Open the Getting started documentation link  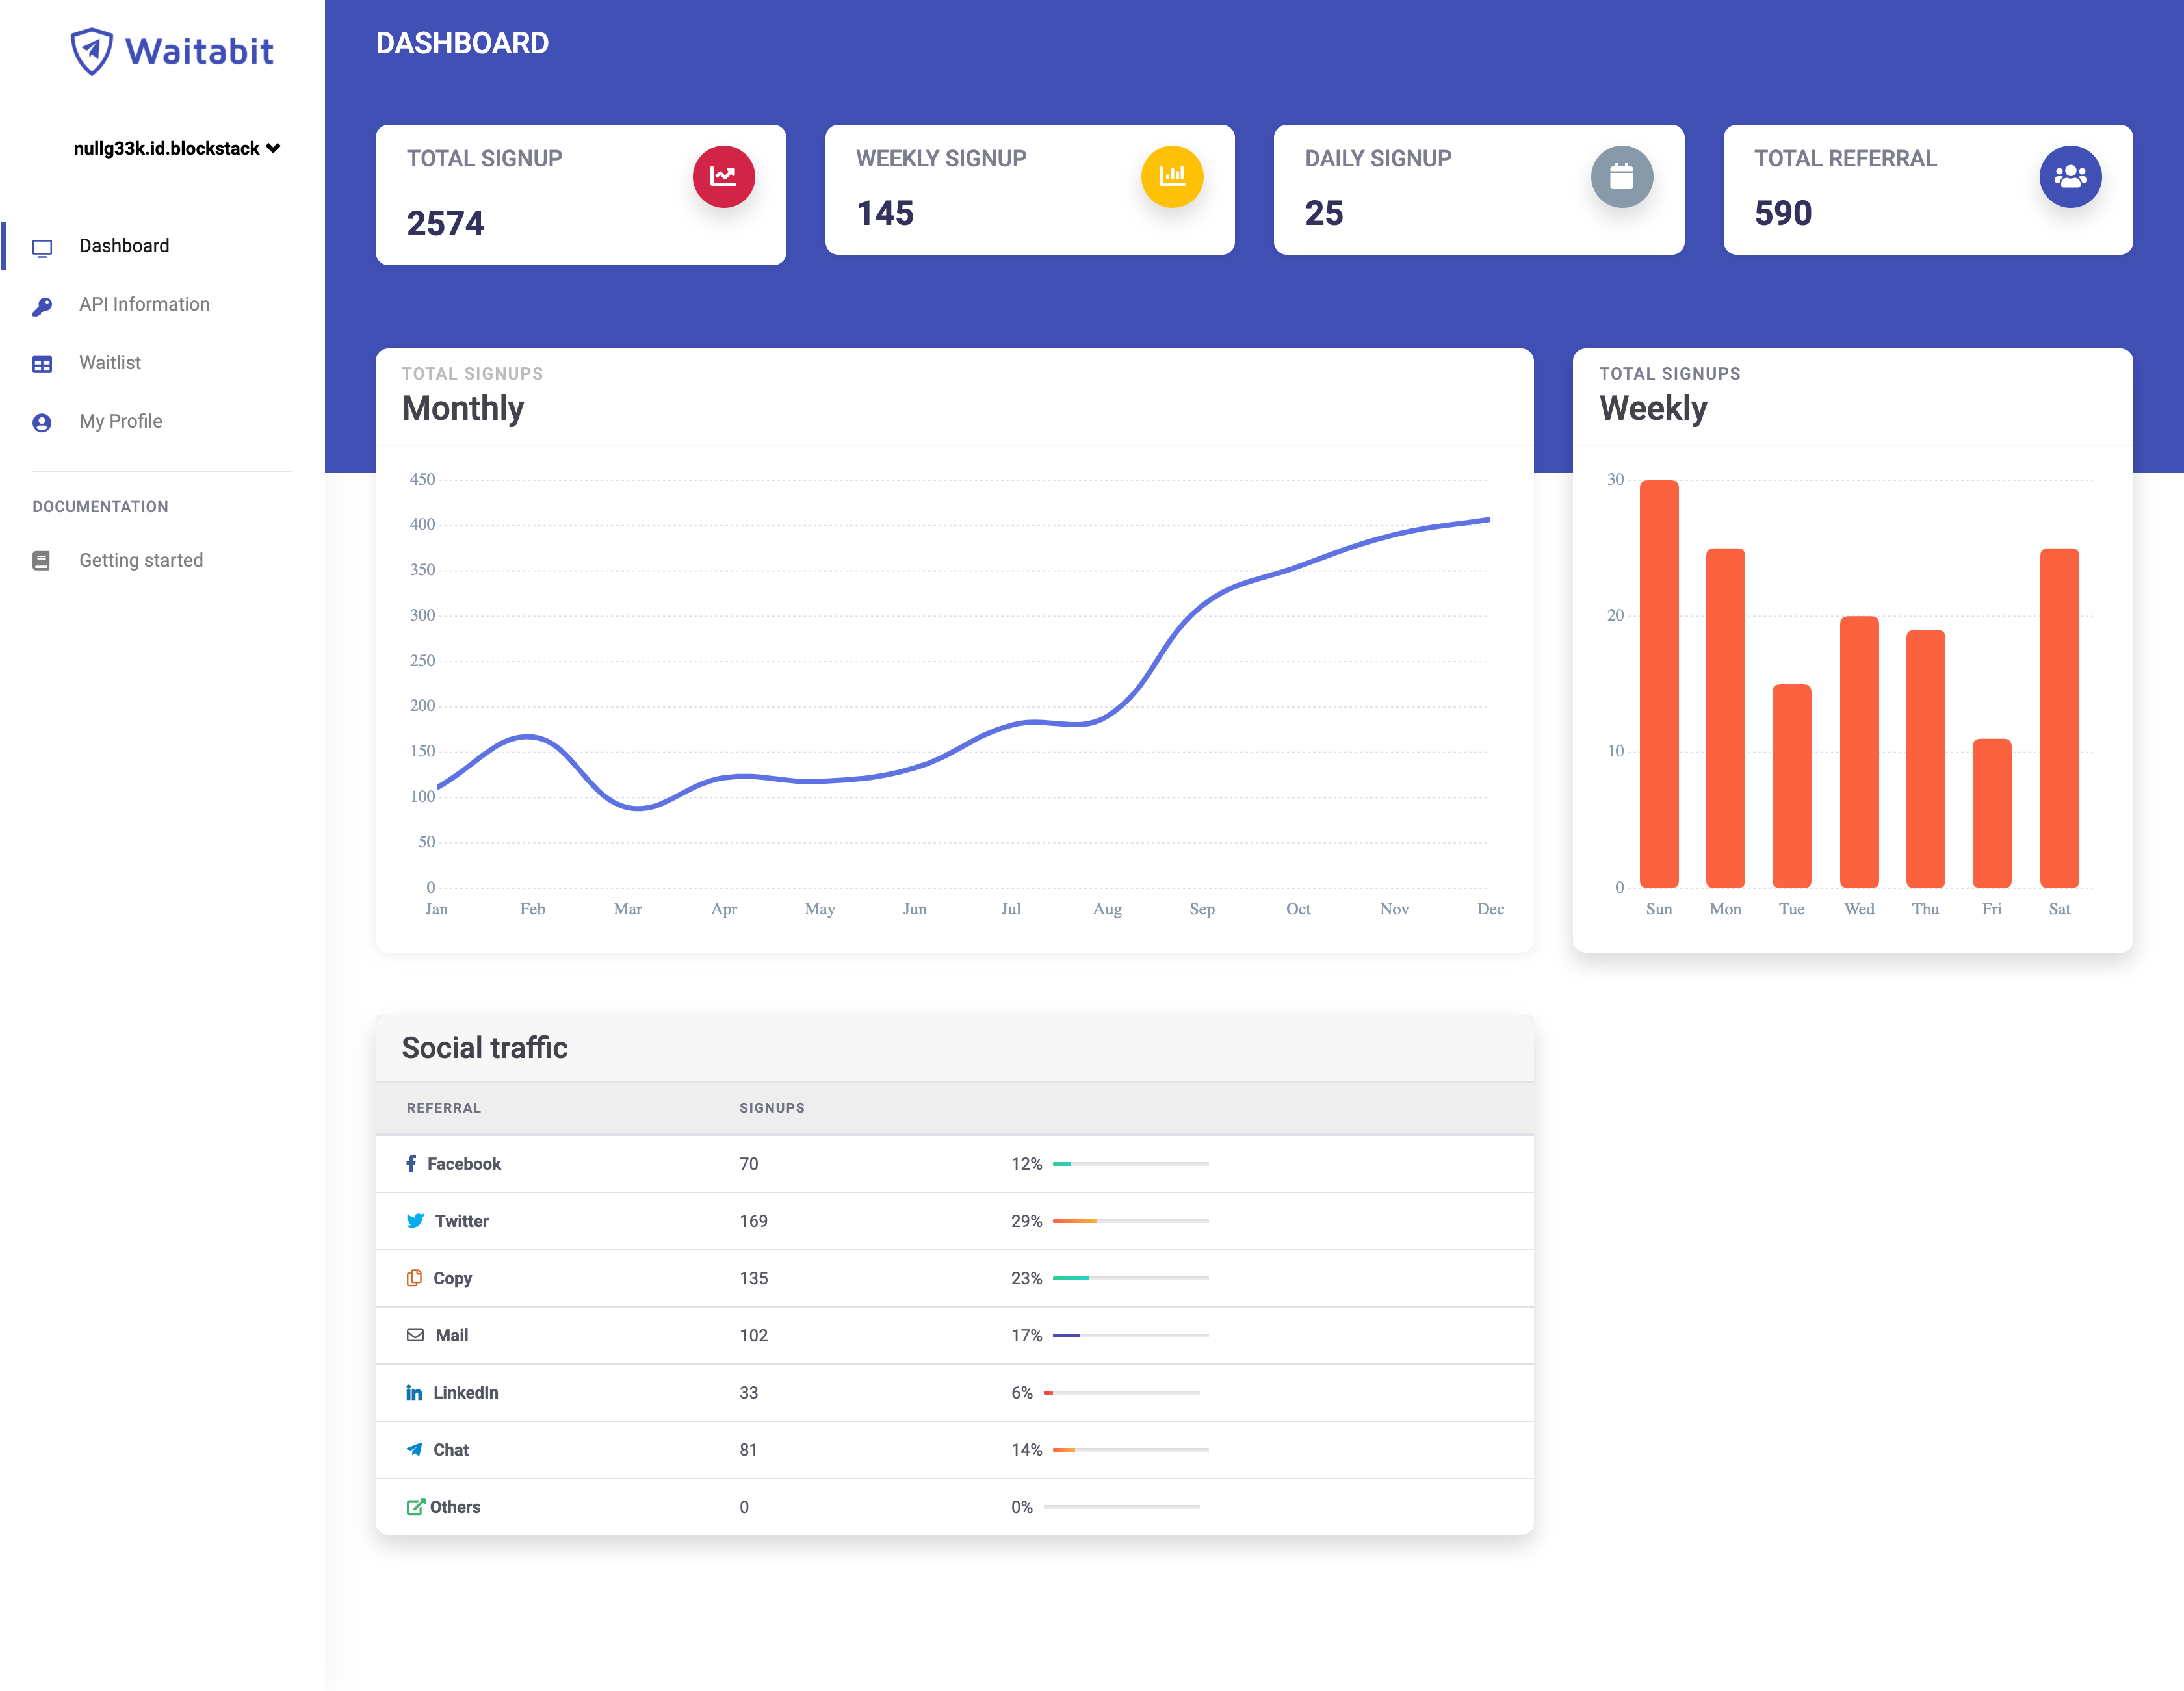pyautogui.click(x=141, y=561)
